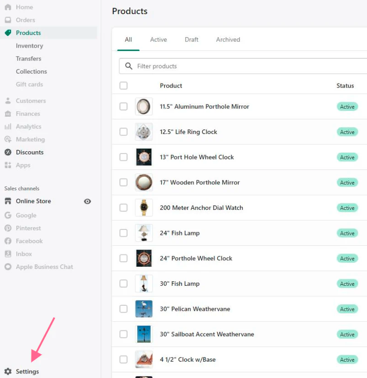Tick checkbox for 12.5" Life Ring Clock
Viewport: 367px width, 378px height.
tap(123, 132)
